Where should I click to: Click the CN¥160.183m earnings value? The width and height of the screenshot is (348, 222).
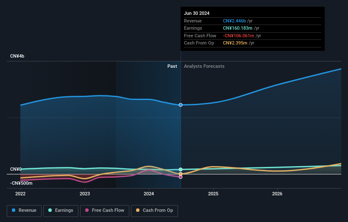click(x=238, y=28)
